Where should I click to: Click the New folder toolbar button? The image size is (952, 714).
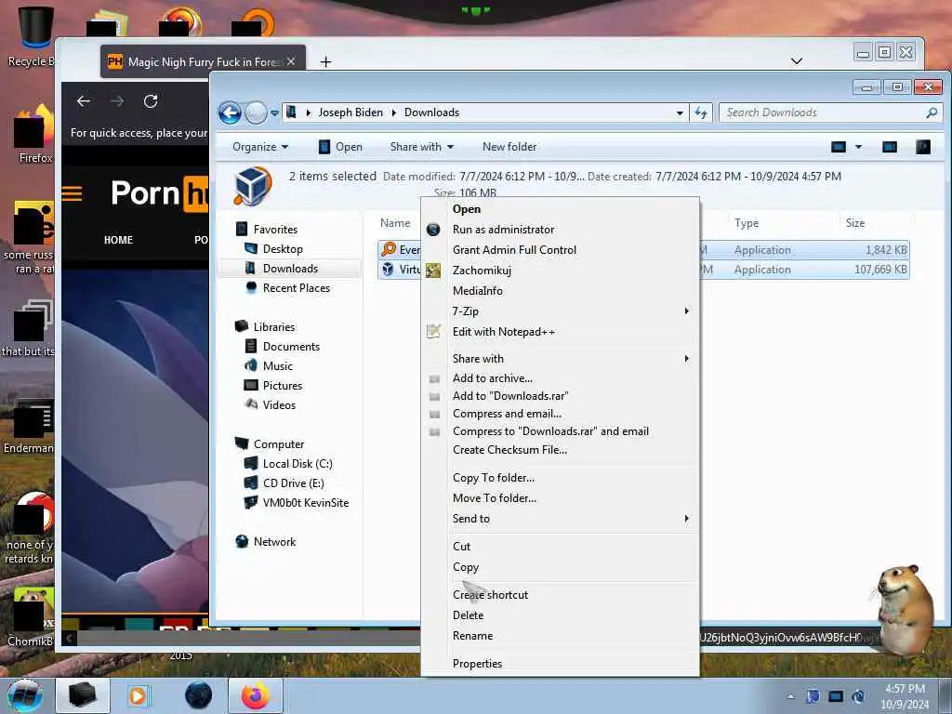(x=509, y=147)
